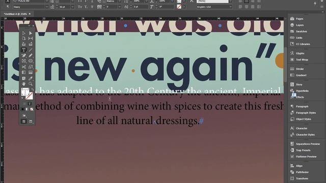
Task: Select the Content Placer tool
Action: coord(31,44)
